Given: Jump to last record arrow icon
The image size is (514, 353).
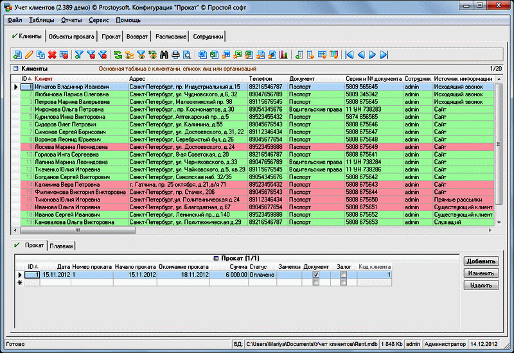Looking at the screenshot, I should 384,55.
